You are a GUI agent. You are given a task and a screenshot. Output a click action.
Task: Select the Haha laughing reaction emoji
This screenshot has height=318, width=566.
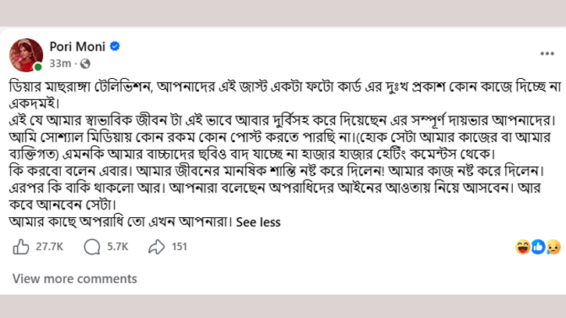point(523,247)
